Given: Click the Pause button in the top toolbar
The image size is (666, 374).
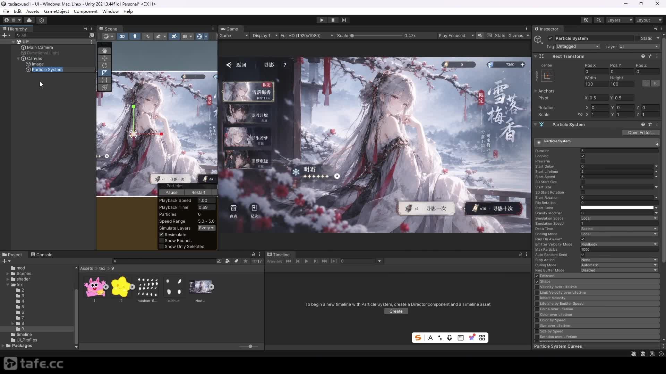Looking at the screenshot, I should click(x=333, y=20).
